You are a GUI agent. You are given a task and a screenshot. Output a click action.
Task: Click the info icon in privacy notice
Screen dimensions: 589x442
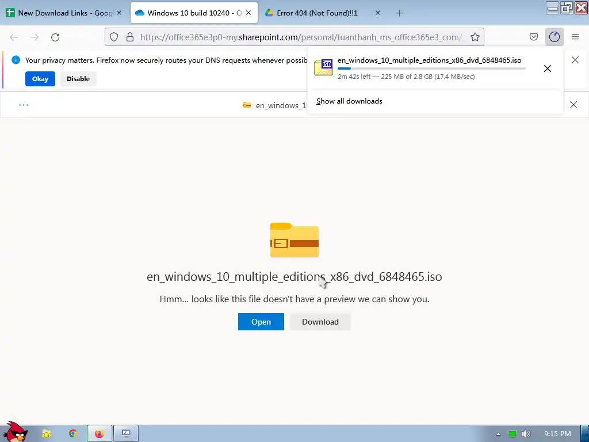pyautogui.click(x=16, y=60)
